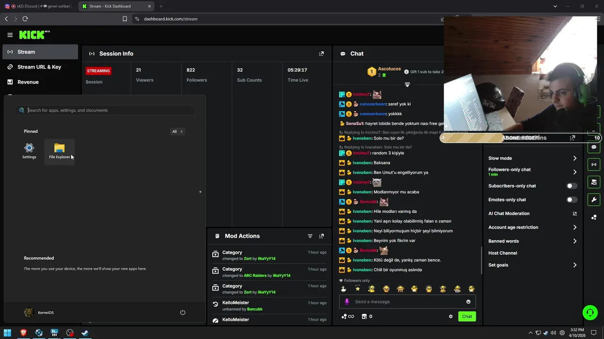Launch File Explorer from pinned apps
The height and width of the screenshot is (339, 604).
pyautogui.click(x=59, y=151)
